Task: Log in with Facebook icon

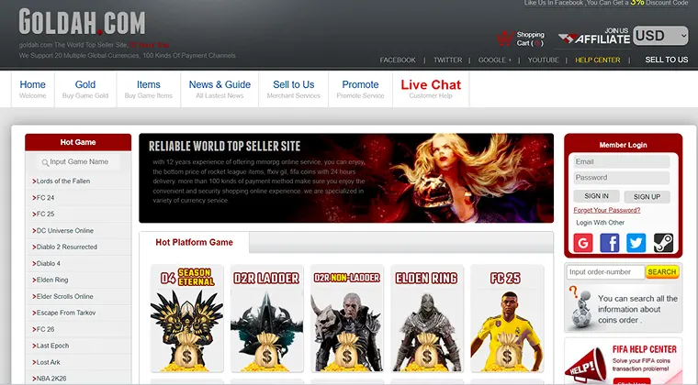Action: tap(610, 243)
